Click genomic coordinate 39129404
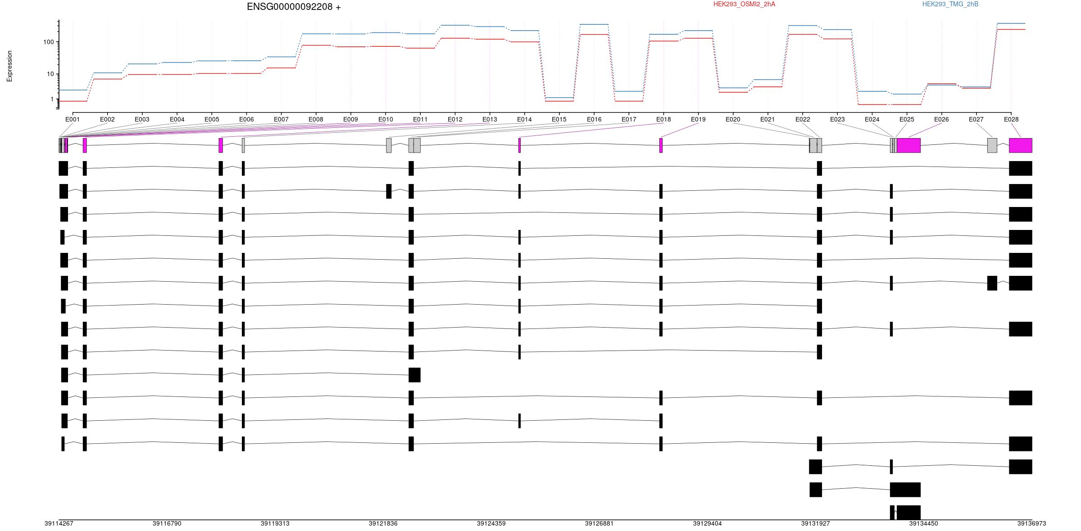Image resolution: width=1081 pixels, height=531 pixels. point(707,523)
